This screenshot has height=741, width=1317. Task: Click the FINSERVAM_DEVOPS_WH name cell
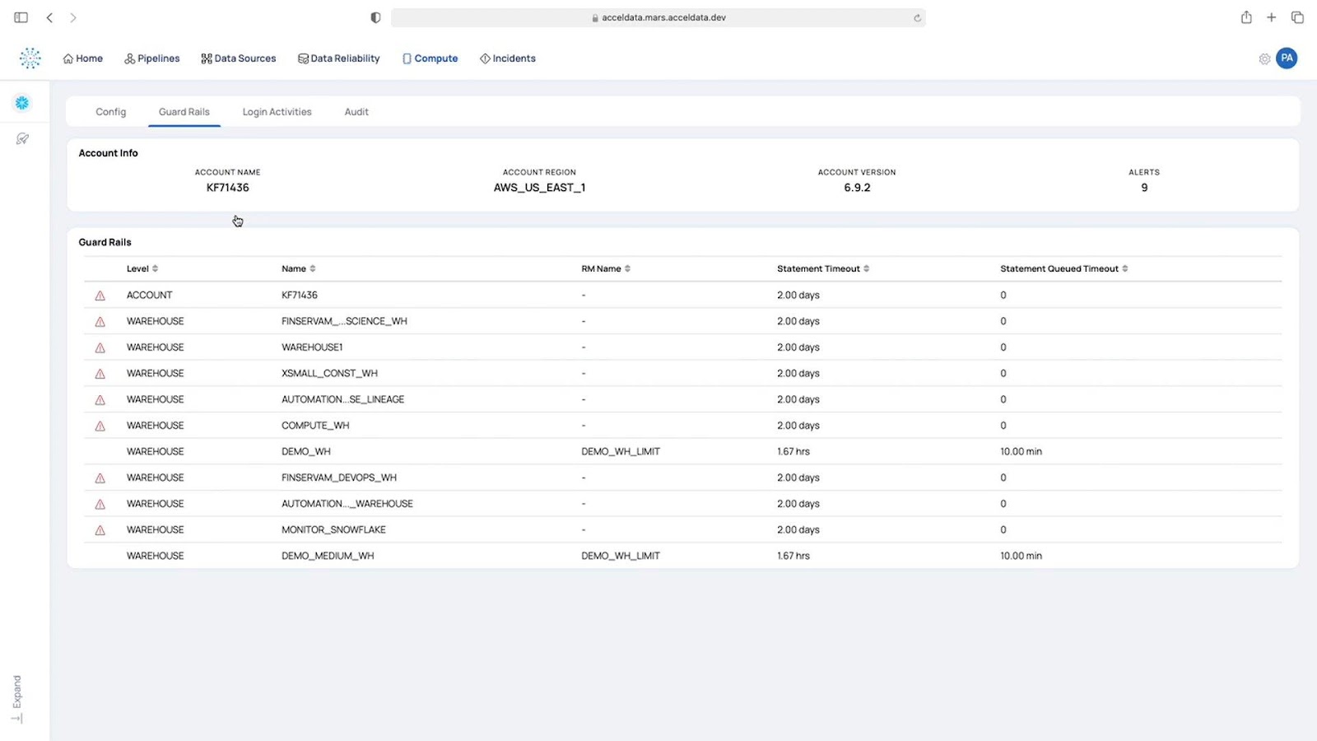click(x=339, y=478)
